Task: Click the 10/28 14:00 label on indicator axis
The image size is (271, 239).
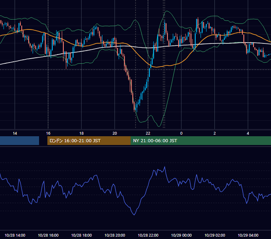Action: [x=15, y=235]
